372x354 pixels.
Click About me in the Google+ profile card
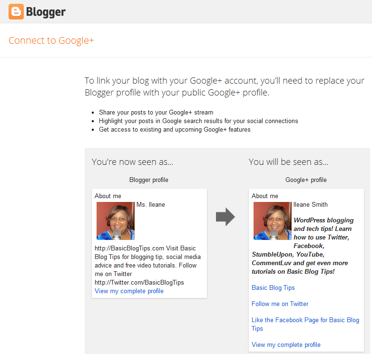[265, 196]
